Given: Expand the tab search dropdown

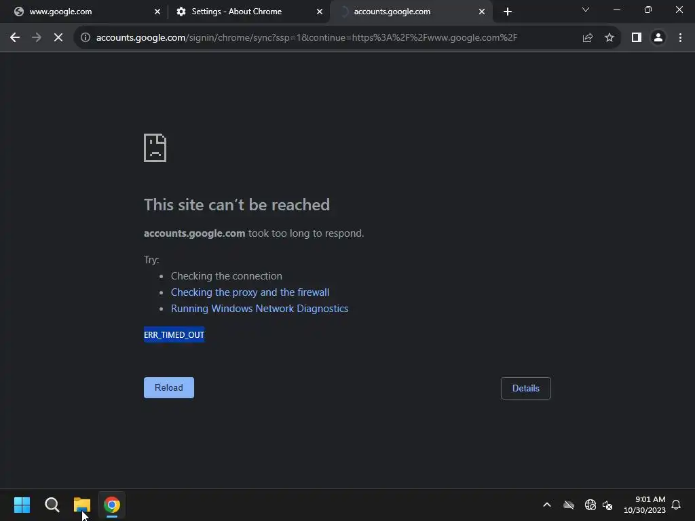Looking at the screenshot, I should tap(586, 9).
